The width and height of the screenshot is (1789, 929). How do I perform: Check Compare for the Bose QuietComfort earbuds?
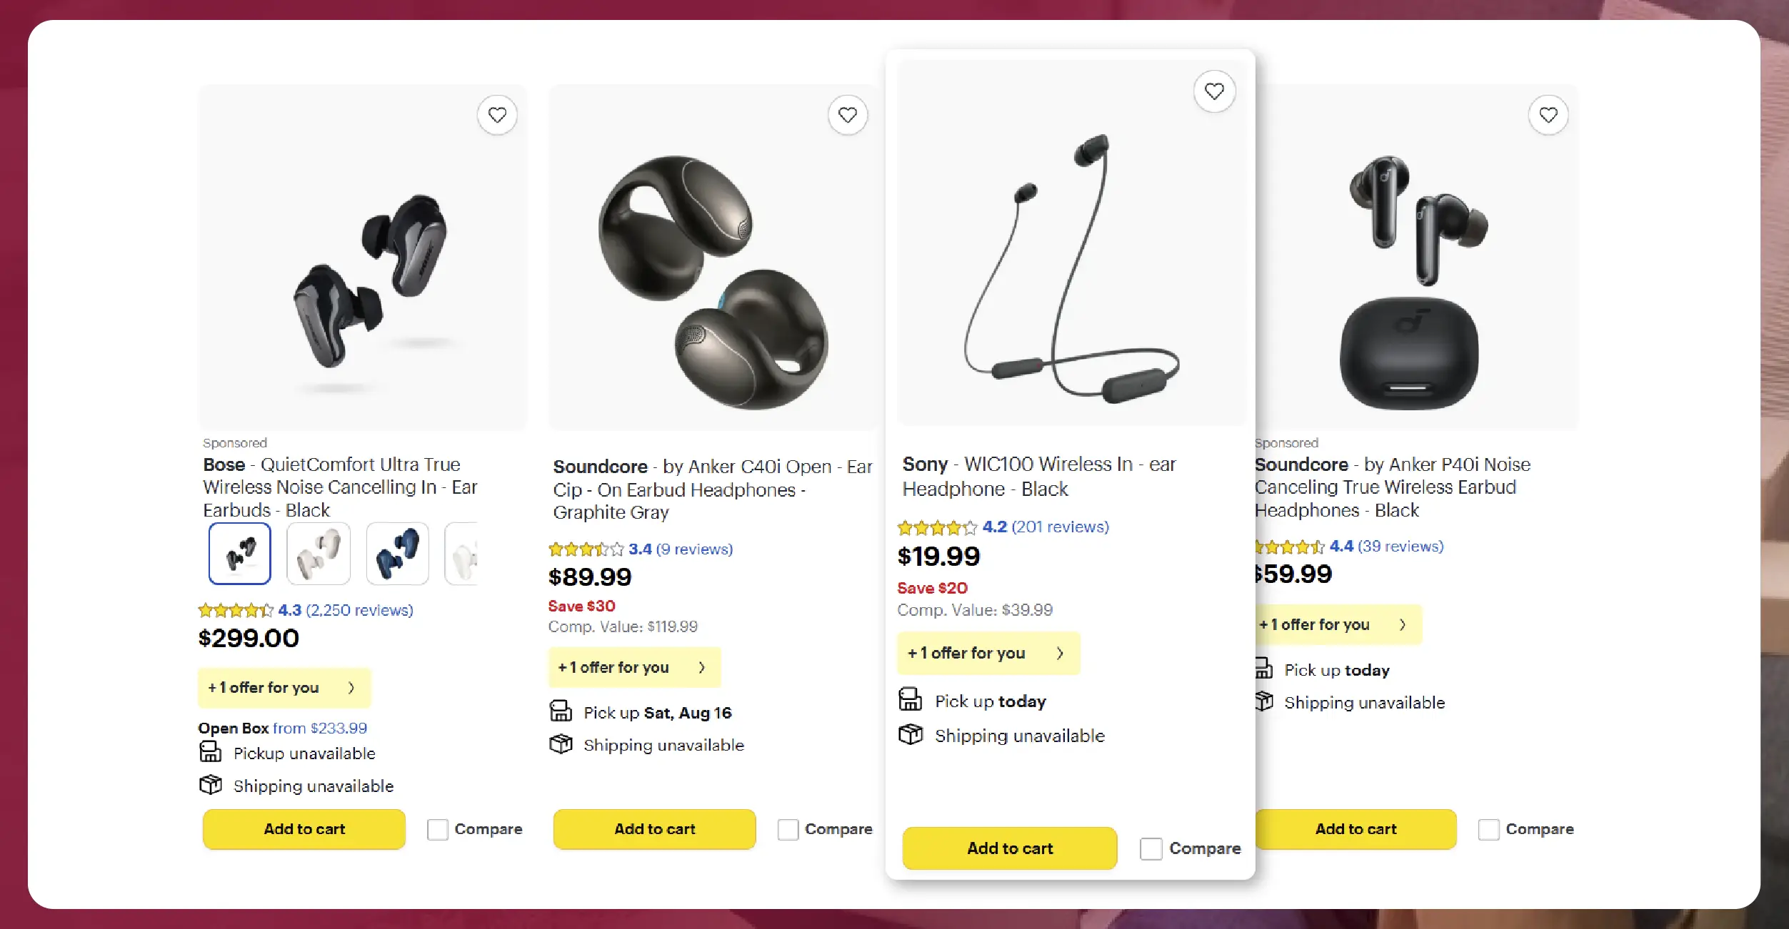pos(437,829)
